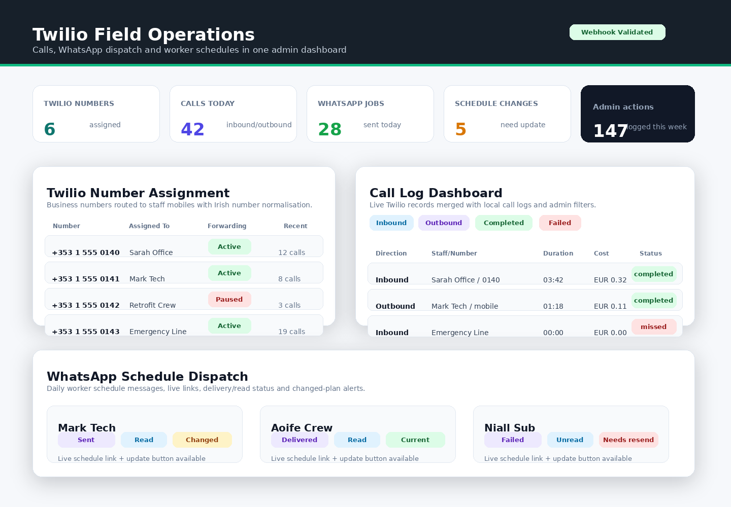The width and height of the screenshot is (731, 507).
Task: Click Mark Tech in number assignment table
Action: pos(147,279)
